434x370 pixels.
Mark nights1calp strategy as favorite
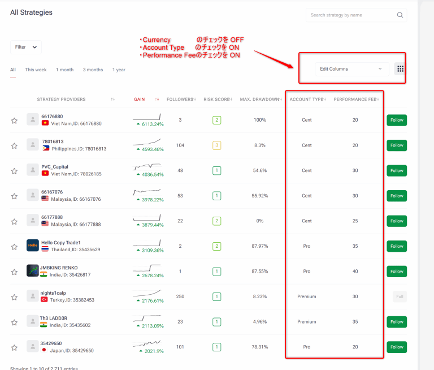click(x=14, y=297)
